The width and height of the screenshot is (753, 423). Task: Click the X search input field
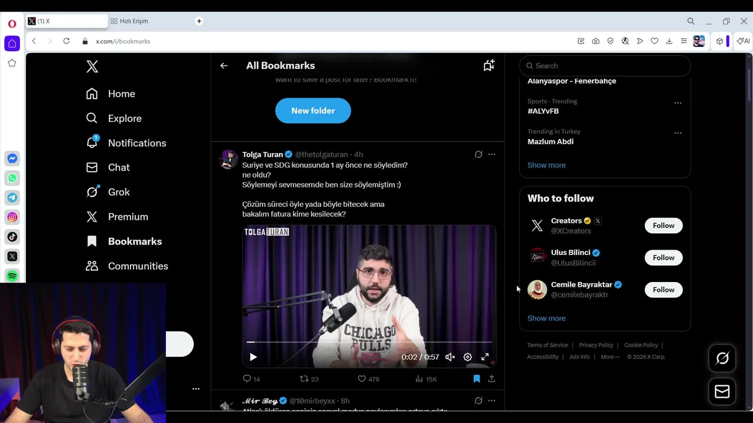(x=605, y=66)
